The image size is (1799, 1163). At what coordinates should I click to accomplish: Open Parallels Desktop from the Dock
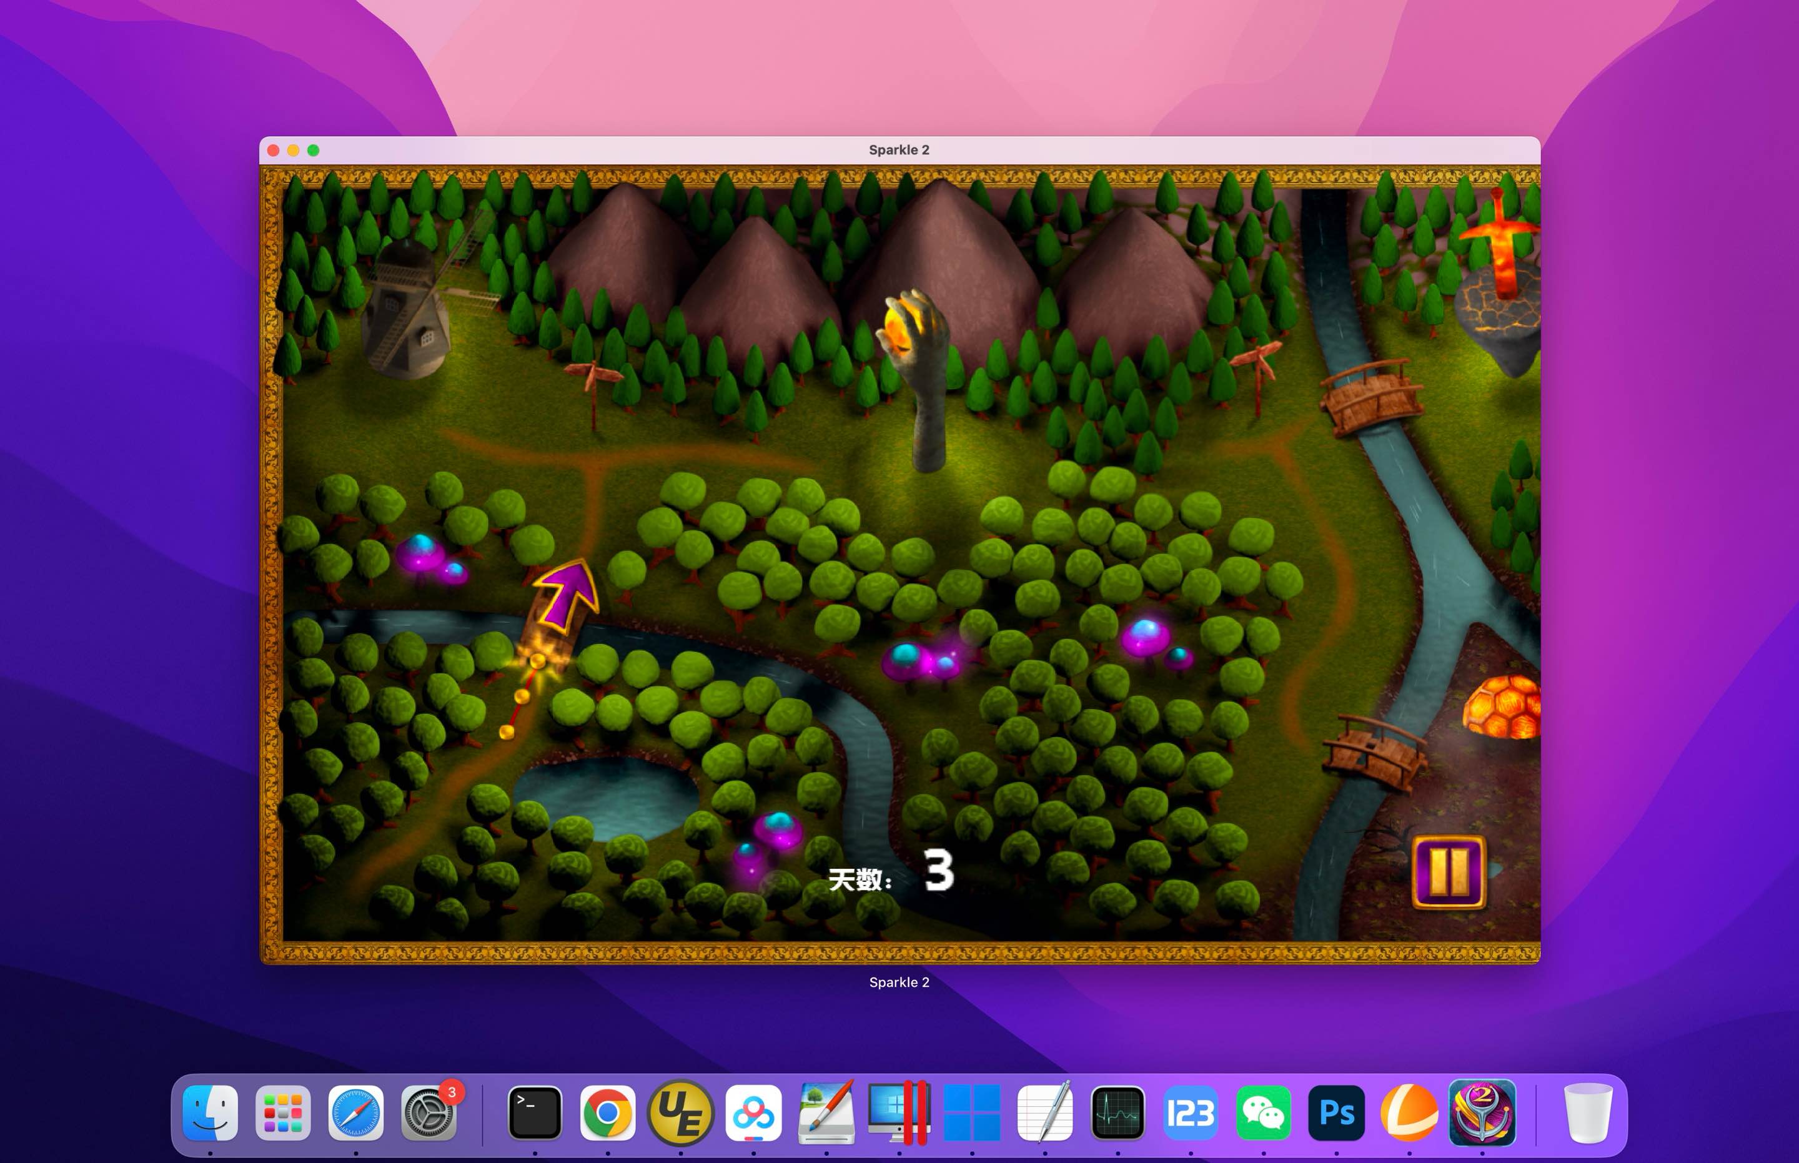point(899,1112)
